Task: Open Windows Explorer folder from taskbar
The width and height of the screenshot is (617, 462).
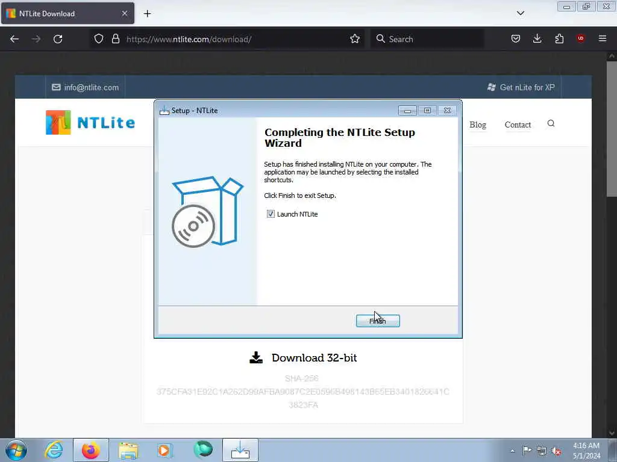Action: (x=128, y=450)
